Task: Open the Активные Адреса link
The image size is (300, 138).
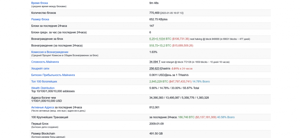Action: click(x=43, y=107)
